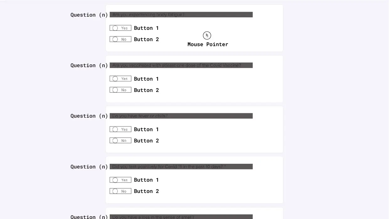389x219 pixels.
Task: Select No for body fatigue question
Action: click(x=120, y=39)
